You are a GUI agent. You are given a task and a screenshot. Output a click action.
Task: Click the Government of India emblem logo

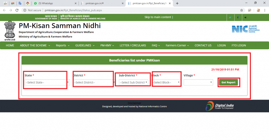10,31
